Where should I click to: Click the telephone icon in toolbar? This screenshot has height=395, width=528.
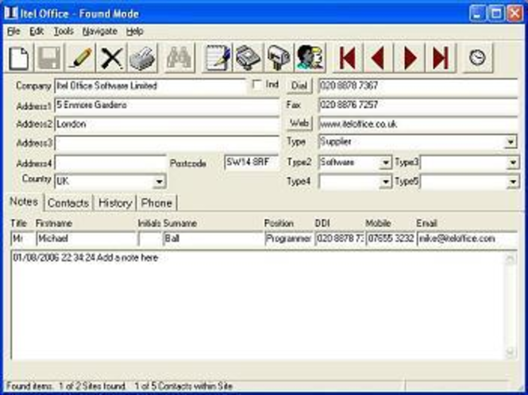tap(249, 58)
